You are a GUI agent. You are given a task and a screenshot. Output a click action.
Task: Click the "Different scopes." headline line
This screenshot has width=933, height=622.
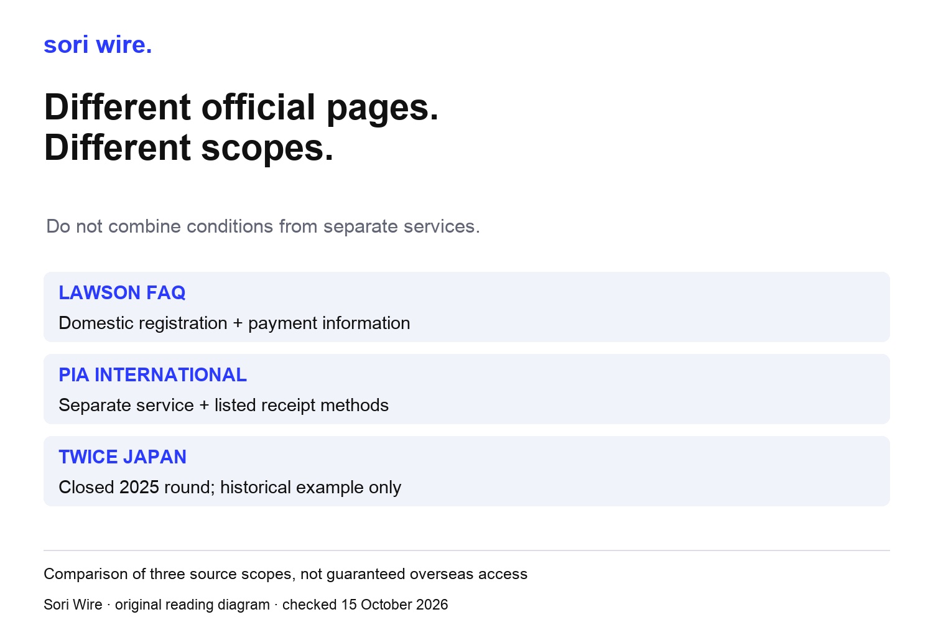[189, 148]
